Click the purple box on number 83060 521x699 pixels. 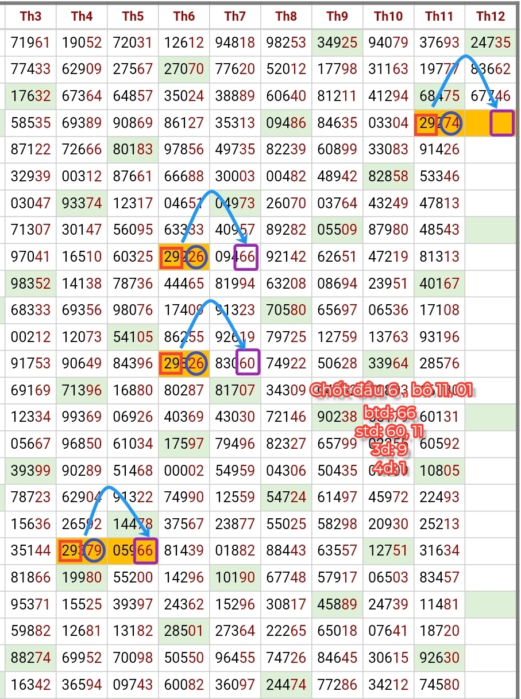coord(247,362)
